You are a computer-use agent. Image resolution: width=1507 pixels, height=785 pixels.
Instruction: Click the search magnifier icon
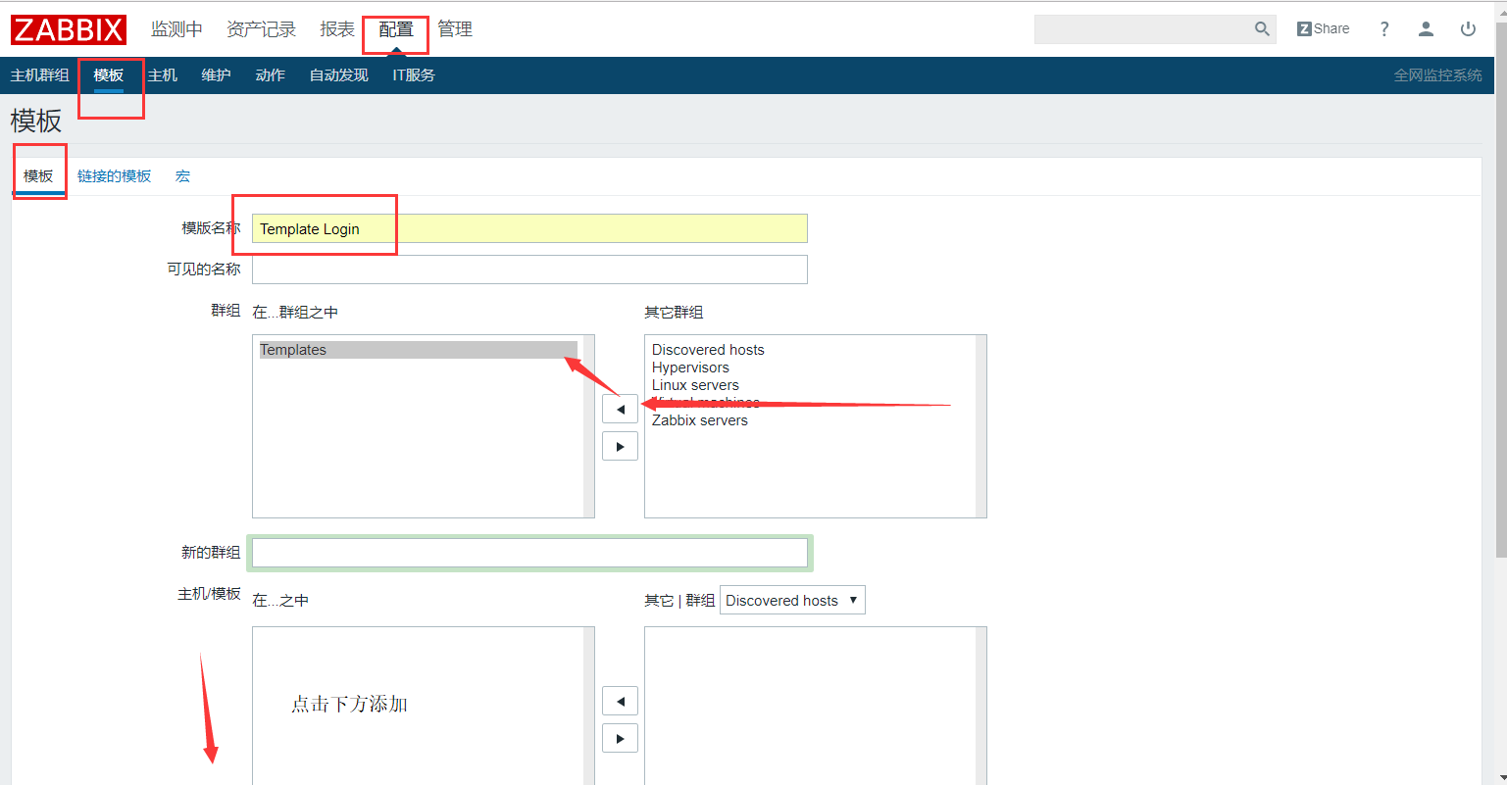tap(1262, 29)
